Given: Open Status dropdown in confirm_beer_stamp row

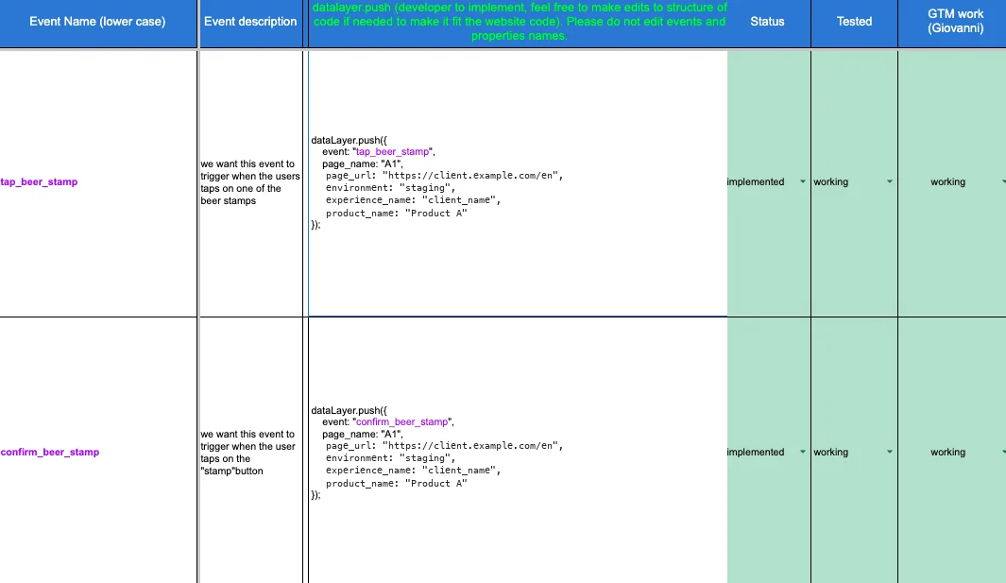Looking at the screenshot, I should click(803, 452).
